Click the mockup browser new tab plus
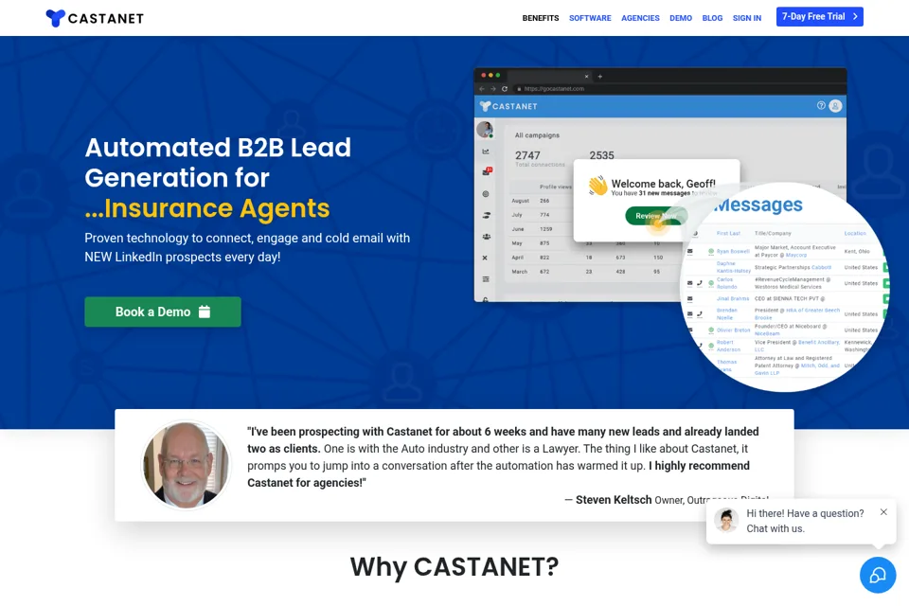The width and height of the screenshot is (909, 606). click(600, 76)
